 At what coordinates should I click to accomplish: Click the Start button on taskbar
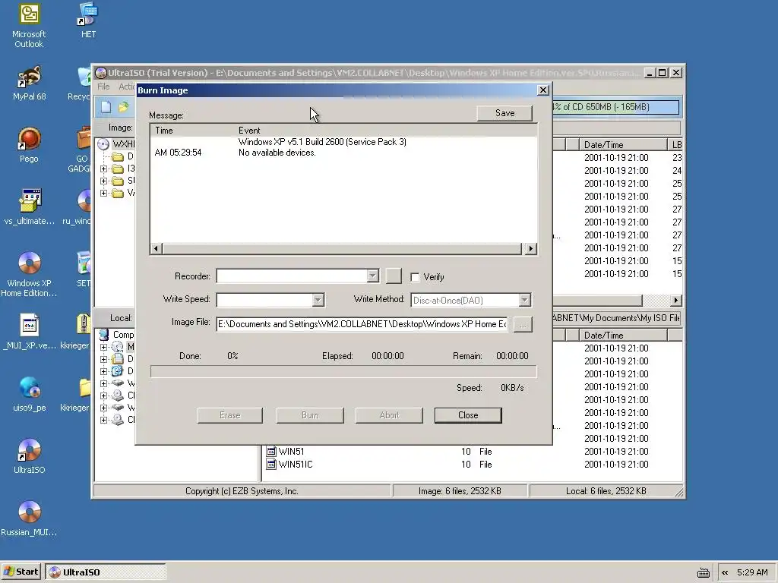[x=21, y=572]
